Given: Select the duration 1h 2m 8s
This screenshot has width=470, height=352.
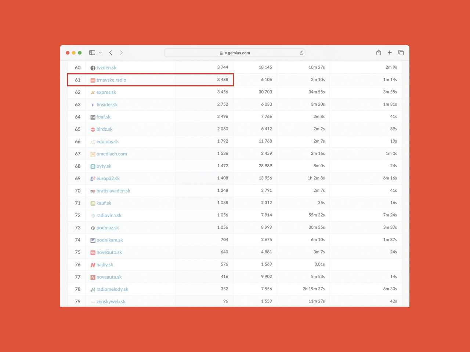Looking at the screenshot, I should coord(316,178).
